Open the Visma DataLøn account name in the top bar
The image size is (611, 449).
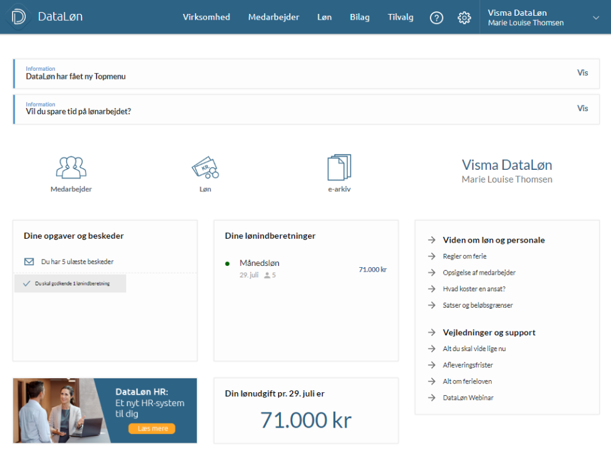point(517,13)
